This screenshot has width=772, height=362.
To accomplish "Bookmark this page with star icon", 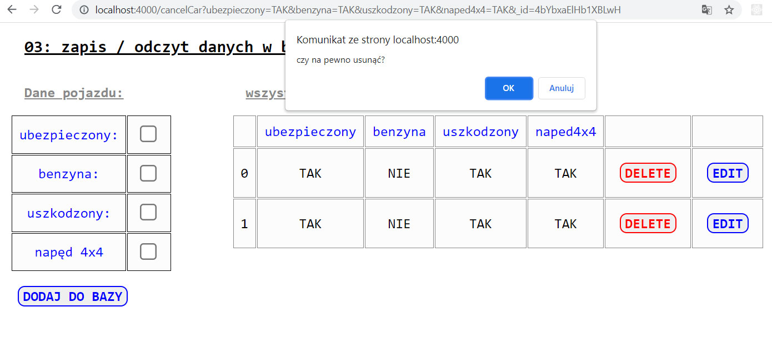I will (x=729, y=10).
